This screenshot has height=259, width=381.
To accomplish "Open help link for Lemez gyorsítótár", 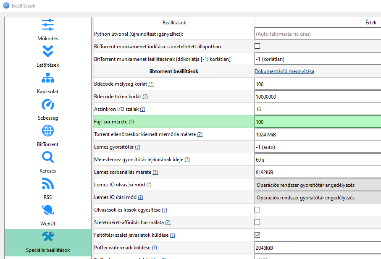I will tap(137, 147).
